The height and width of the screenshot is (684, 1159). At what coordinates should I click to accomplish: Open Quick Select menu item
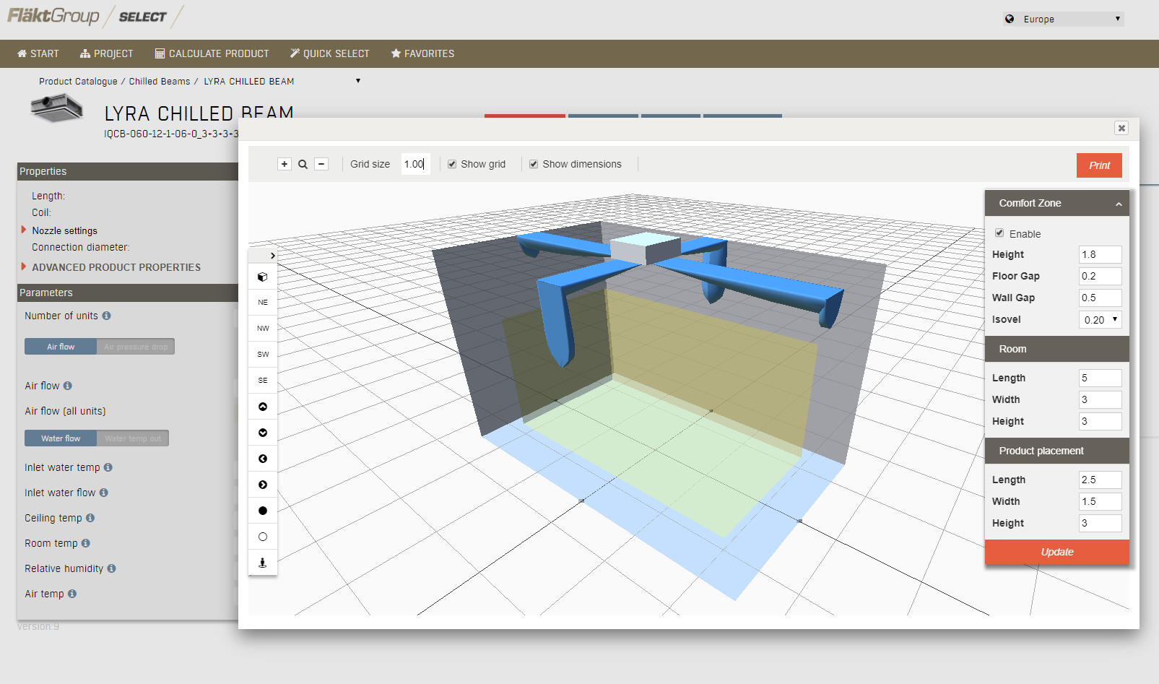tap(330, 53)
